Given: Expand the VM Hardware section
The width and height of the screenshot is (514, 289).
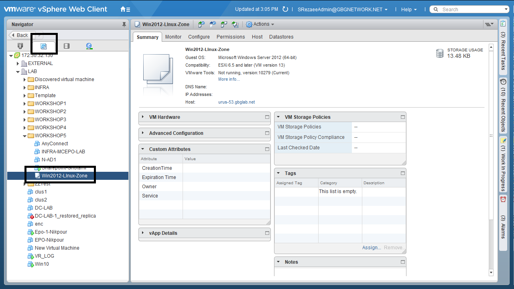Looking at the screenshot, I should click(x=143, y=117).
